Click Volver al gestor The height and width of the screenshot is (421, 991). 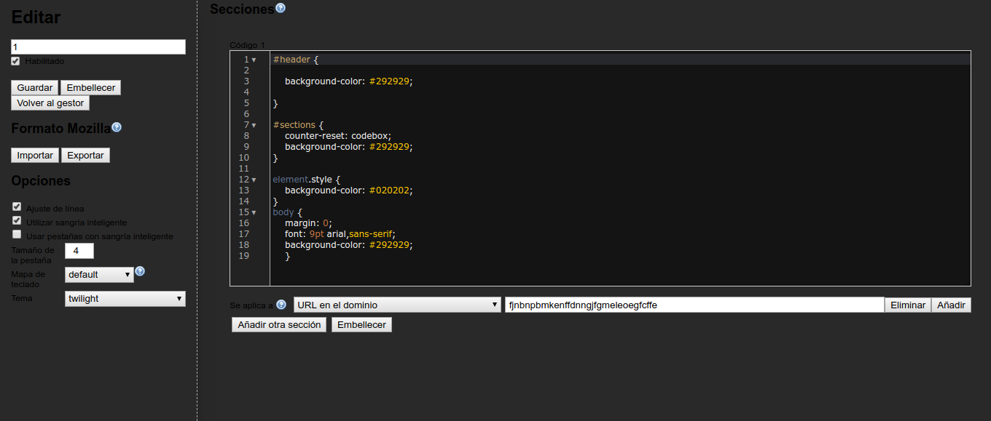click(x=50, y=103)
